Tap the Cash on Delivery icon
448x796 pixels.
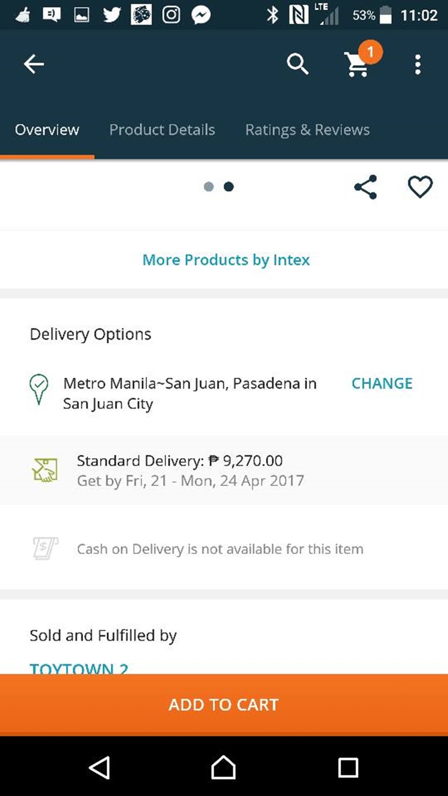(x=45, y=548)
